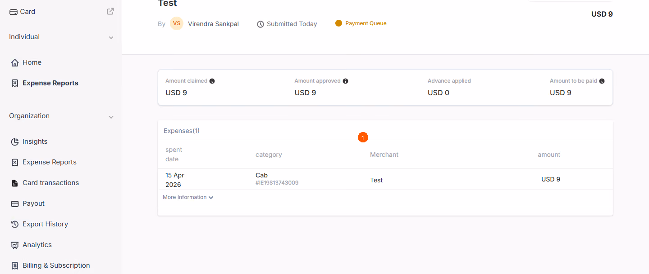Expand More Information for the Cab expense
Image resolution: width=649 pixels, height=274 pixels.
(188, 197)
